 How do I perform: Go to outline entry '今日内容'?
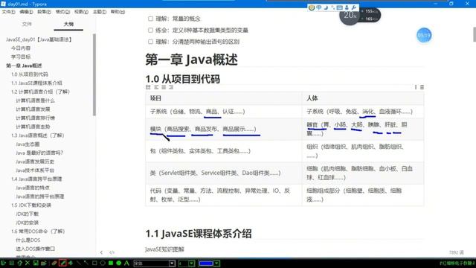pos(21,48)
